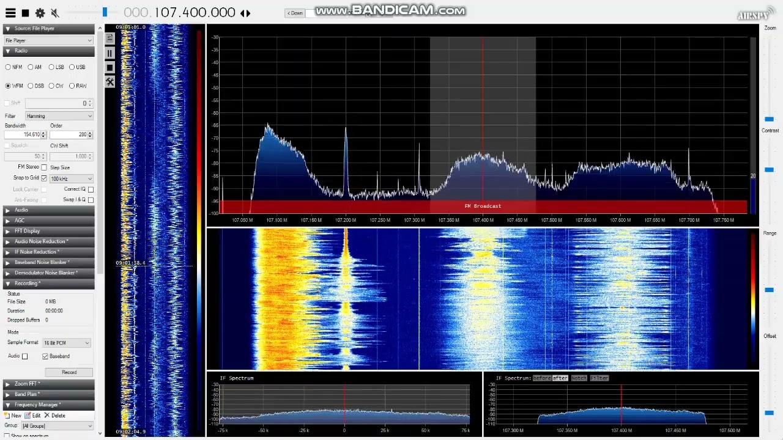783x440 pixels.
Task: Click the FM Broadcast band label
Action: pos(483,206)
